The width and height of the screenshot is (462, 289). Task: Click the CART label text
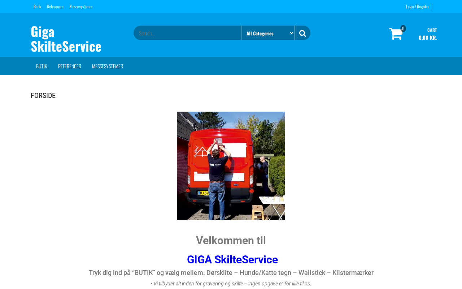(432, 30)
